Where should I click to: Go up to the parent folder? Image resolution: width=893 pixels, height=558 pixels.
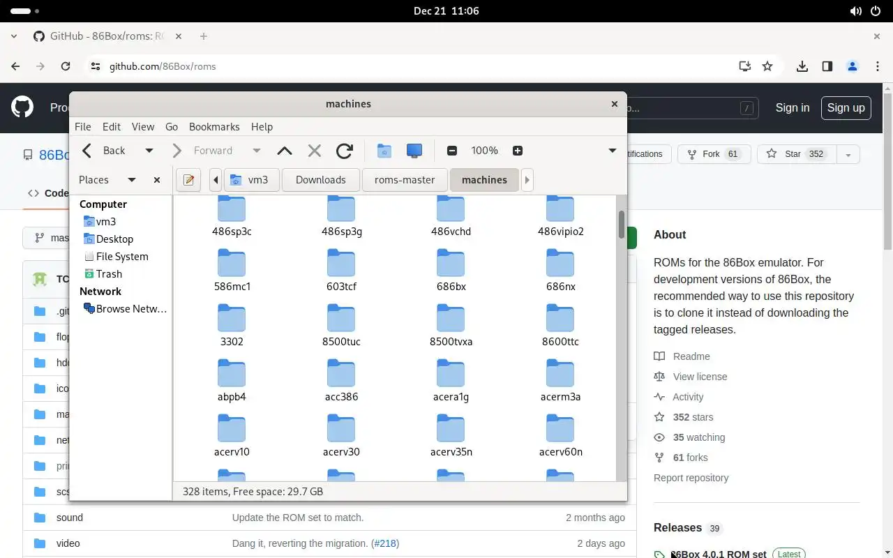click(285, 151)
